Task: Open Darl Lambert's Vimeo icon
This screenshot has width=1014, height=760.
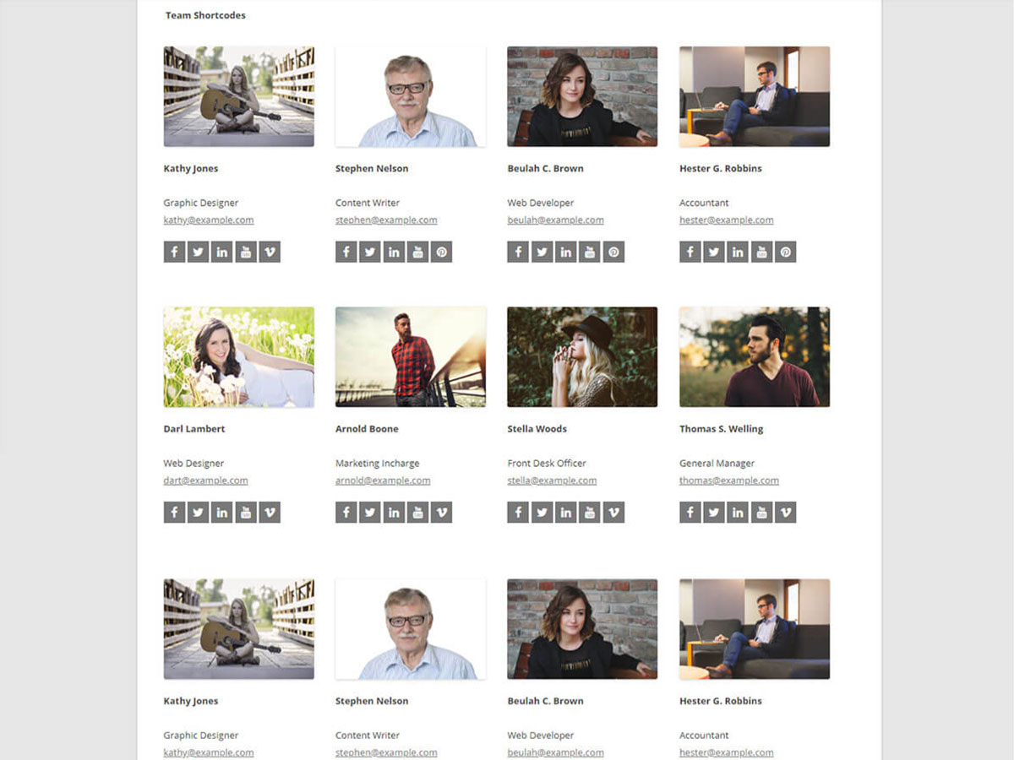Action: 270,513
